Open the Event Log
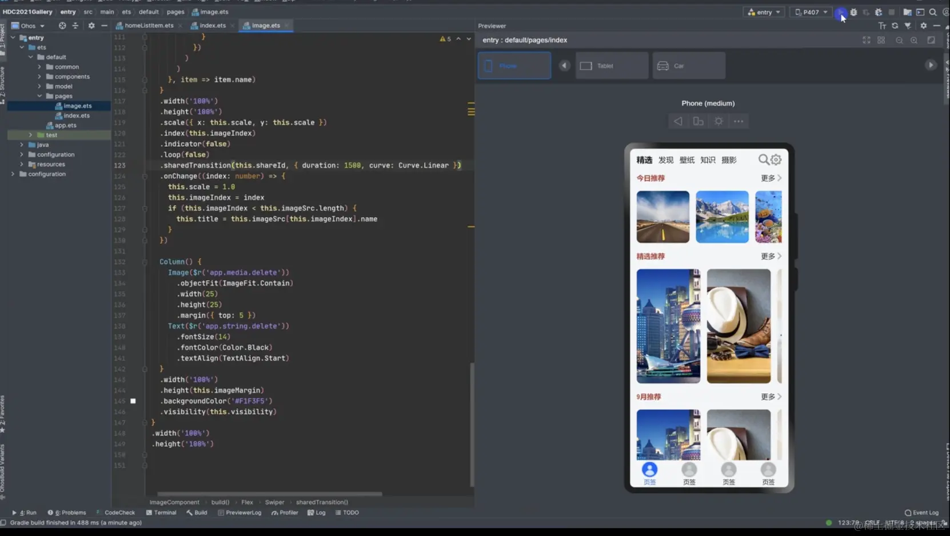950x536 pixels. 921,513
